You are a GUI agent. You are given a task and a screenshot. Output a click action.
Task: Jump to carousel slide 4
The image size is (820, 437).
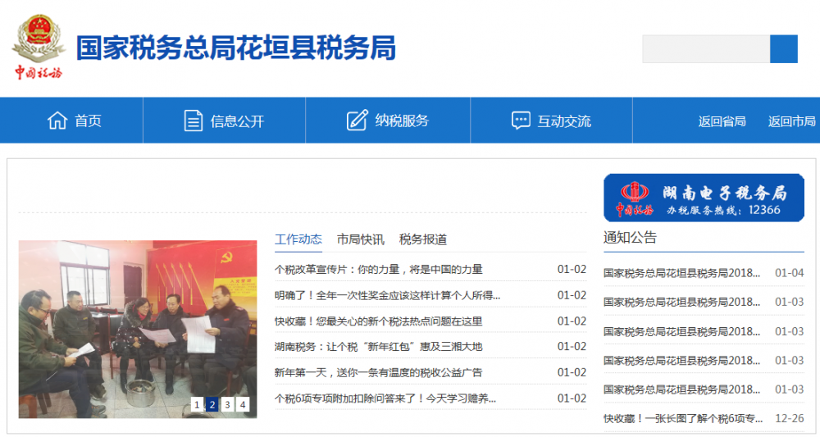pos(243,404)
